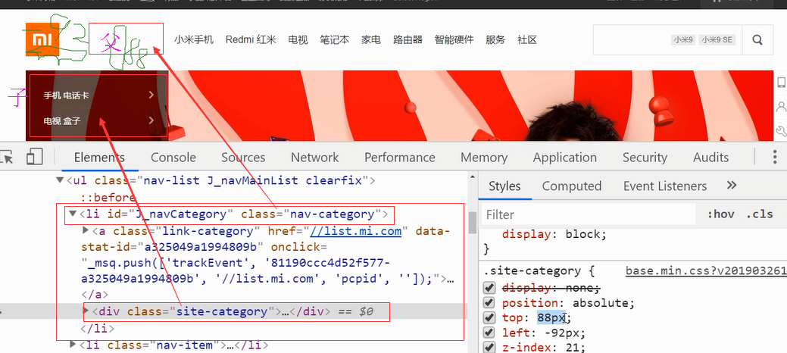Viewport: 787px width, 353px height.
Task: Toggle the display: none checkbox
Action: 489,288
